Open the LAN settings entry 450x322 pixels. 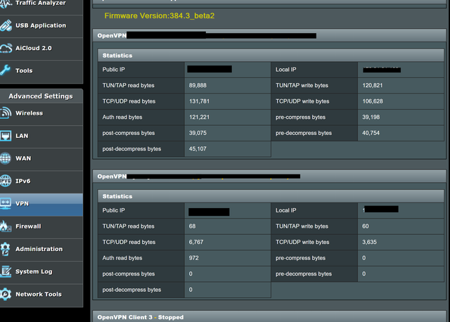tap(22, 136)
